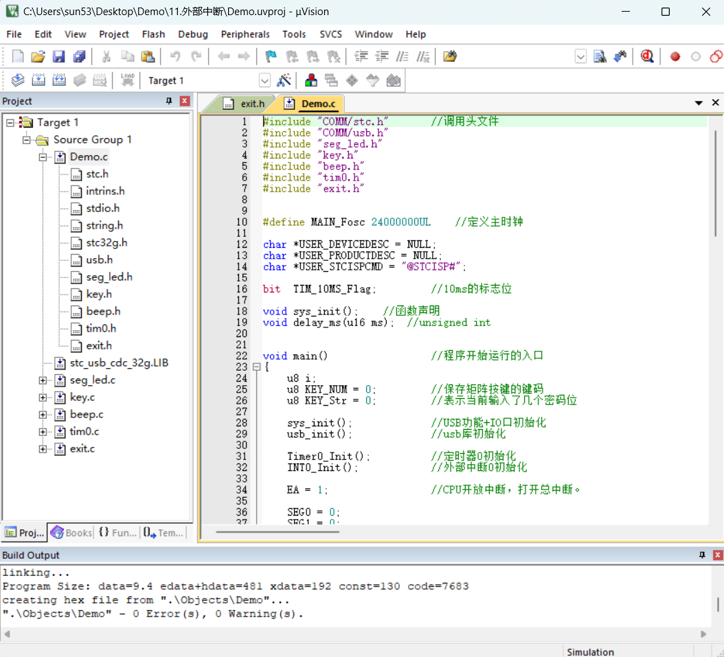Open Options for Target

pos(284,80)
